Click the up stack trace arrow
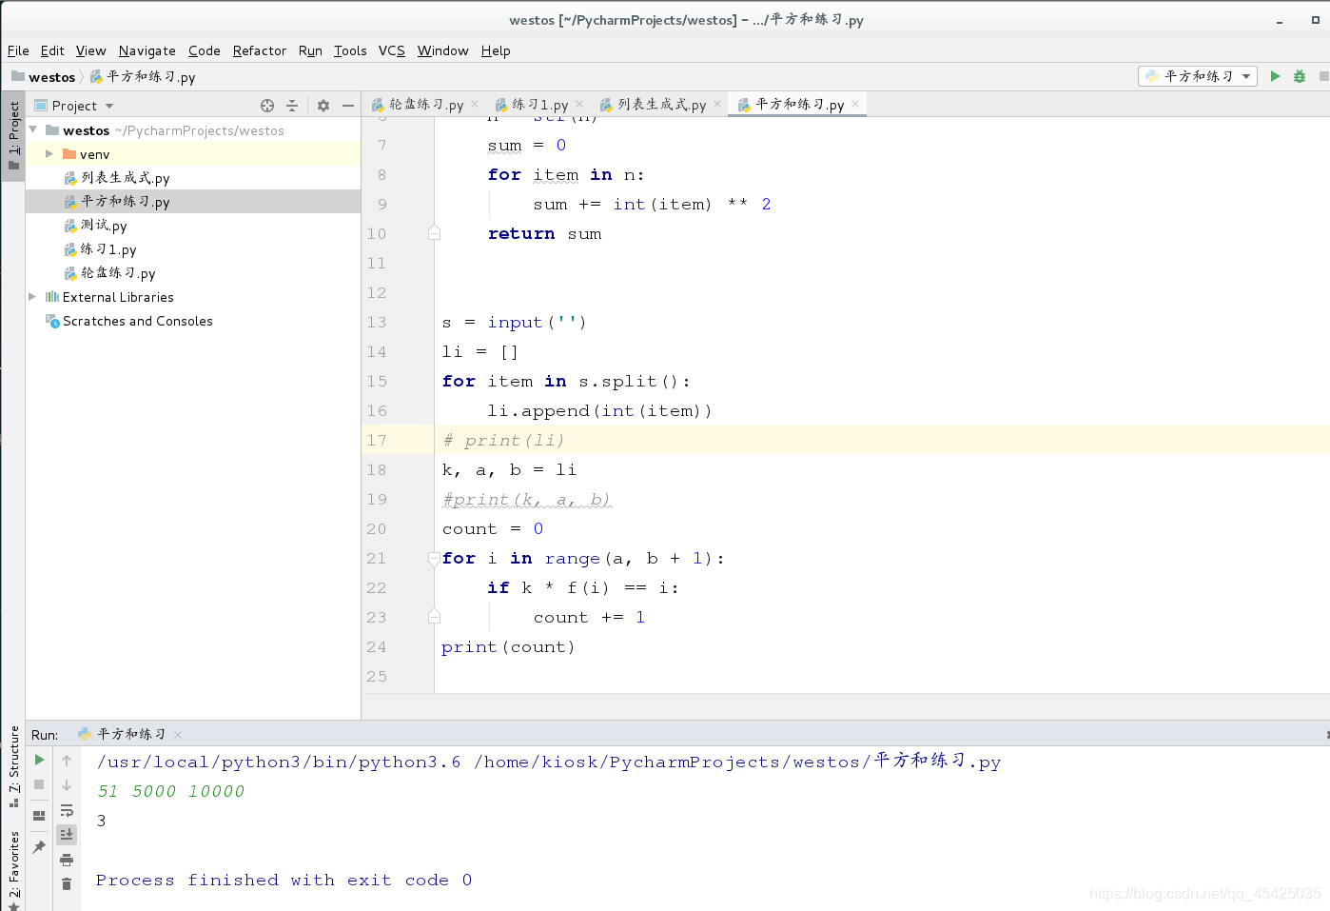This screenshot has width=1330, height=911. 67,760
